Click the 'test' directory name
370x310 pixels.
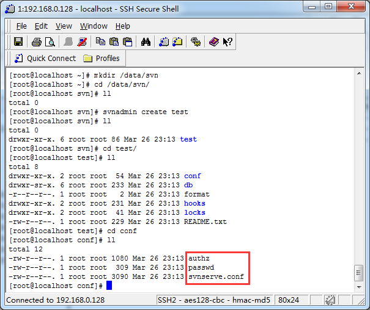point(188,139)
